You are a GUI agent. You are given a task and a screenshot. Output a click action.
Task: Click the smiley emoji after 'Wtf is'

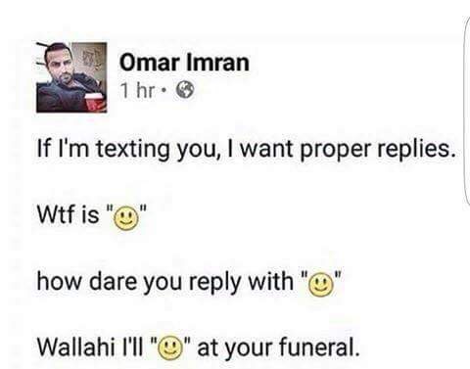(x=126, y=219)
